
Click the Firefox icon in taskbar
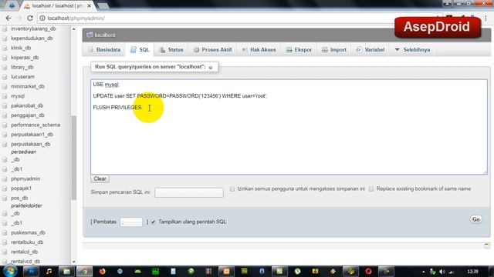102,272
